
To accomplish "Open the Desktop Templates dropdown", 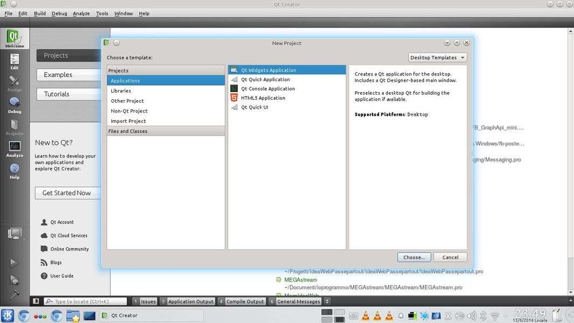I will pos(437,58).
